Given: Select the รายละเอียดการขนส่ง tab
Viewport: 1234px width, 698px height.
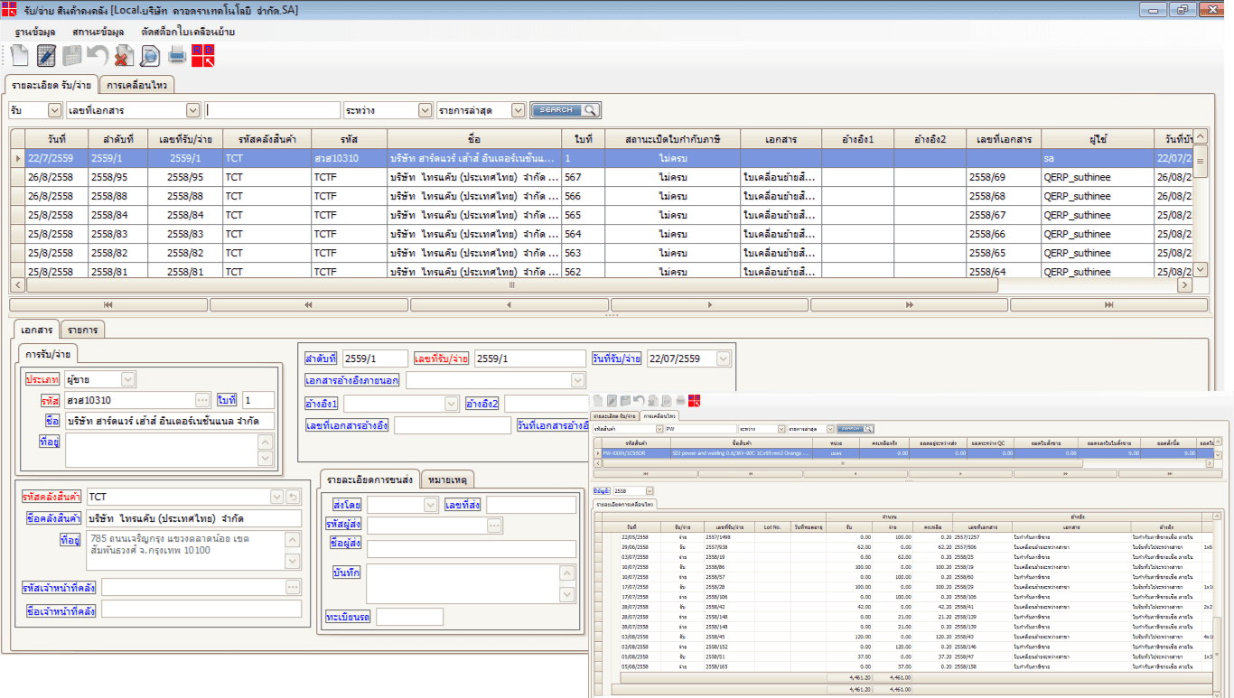Looking at the screenshot, I should pos(370,478).
